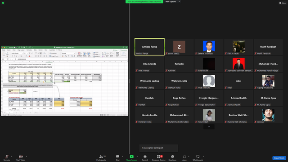
Task: Expand chat options arrow
Action: pyautogui.click(x=122, y=157)
